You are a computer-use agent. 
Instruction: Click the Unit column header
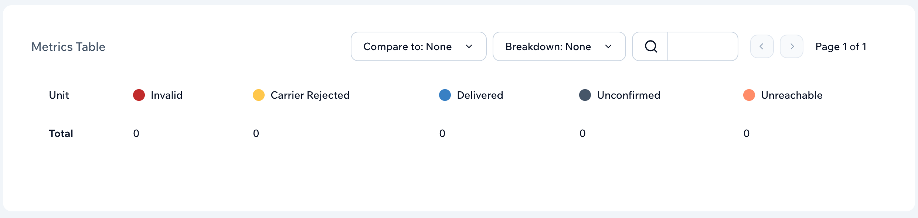[x=59, y=95]
